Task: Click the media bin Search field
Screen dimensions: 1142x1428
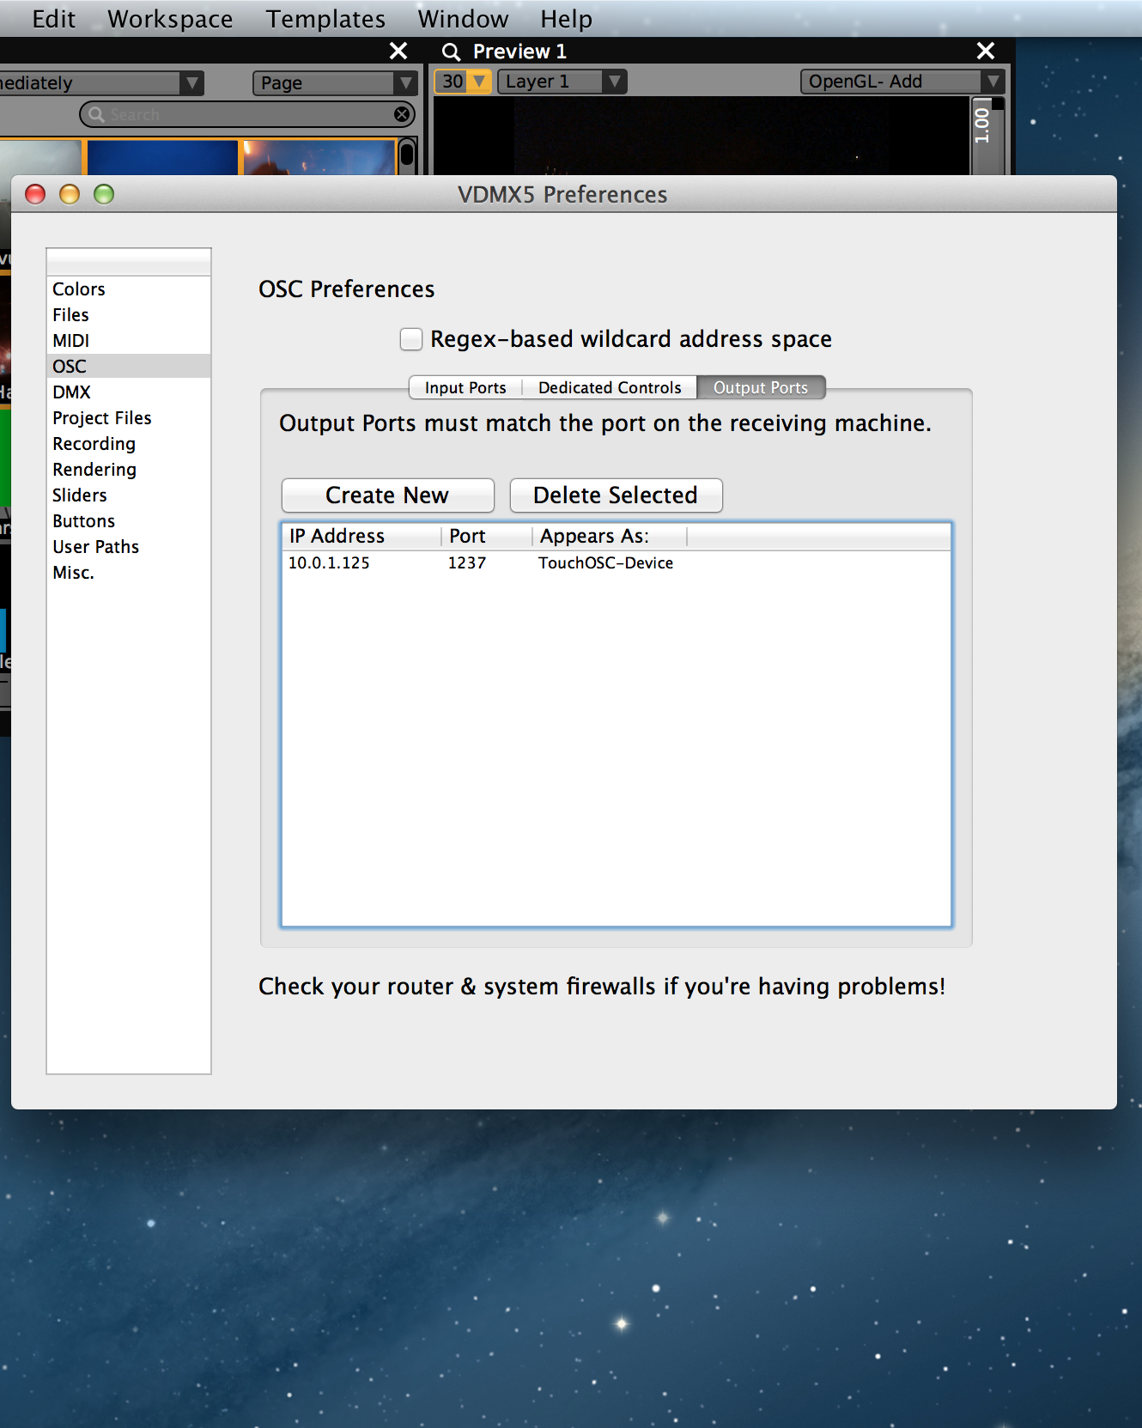Action: point(247,114)
